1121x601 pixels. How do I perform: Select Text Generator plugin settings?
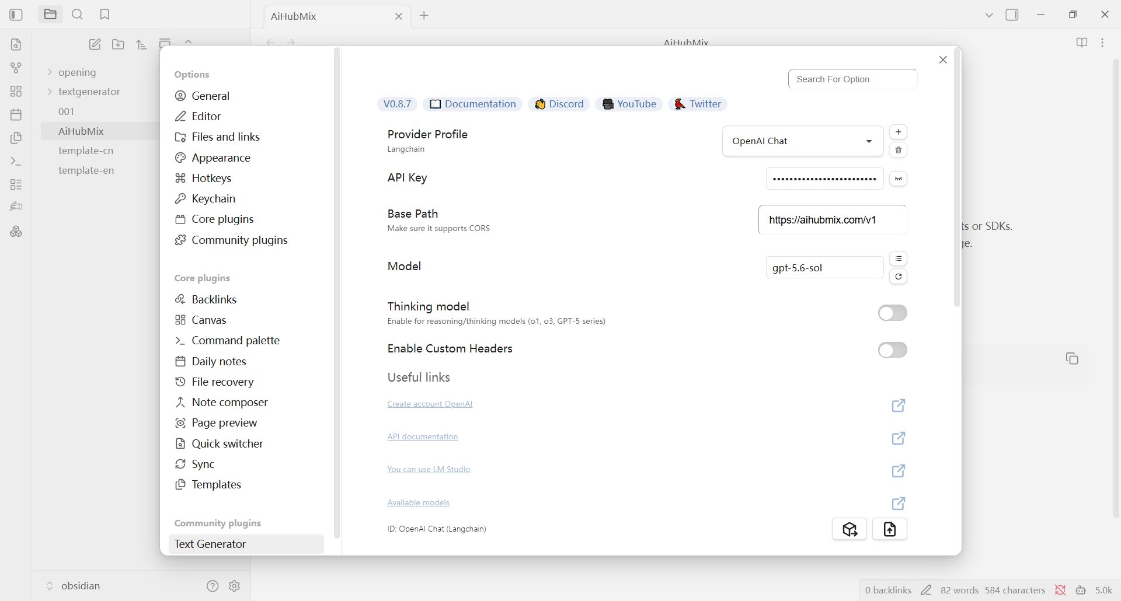[246, 544]
